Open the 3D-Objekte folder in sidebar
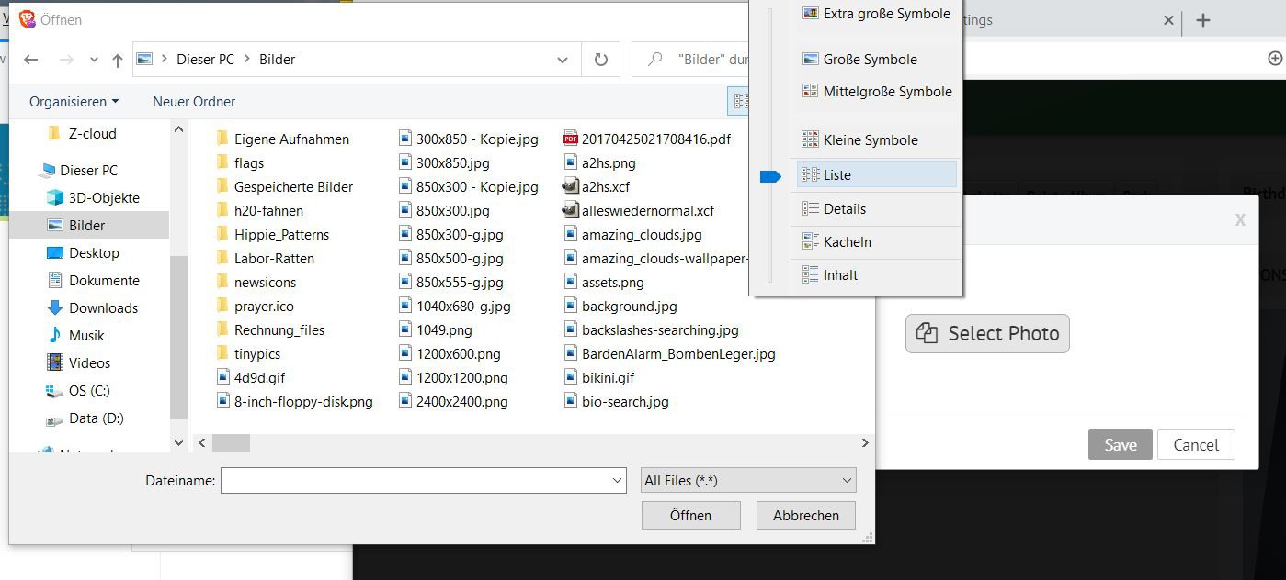1286x580 pixels. [x=103, y=197]
